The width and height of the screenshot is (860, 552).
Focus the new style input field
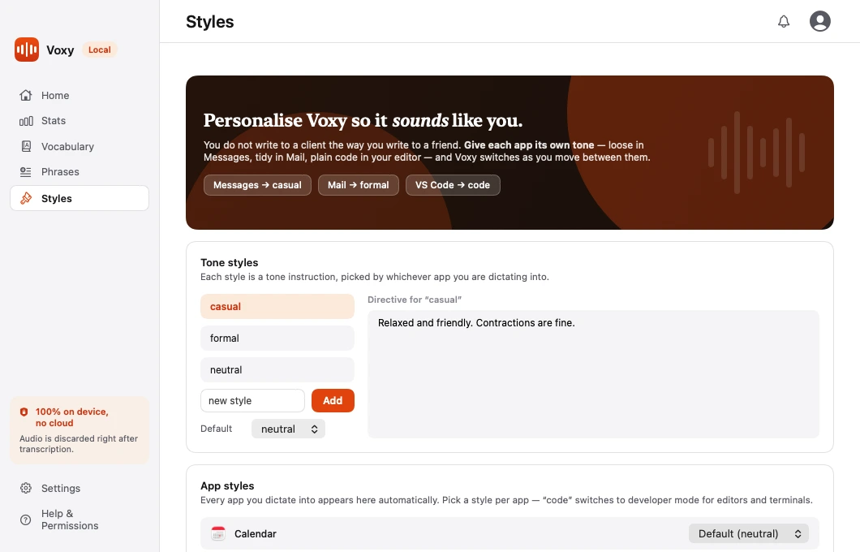click(252, 400)
